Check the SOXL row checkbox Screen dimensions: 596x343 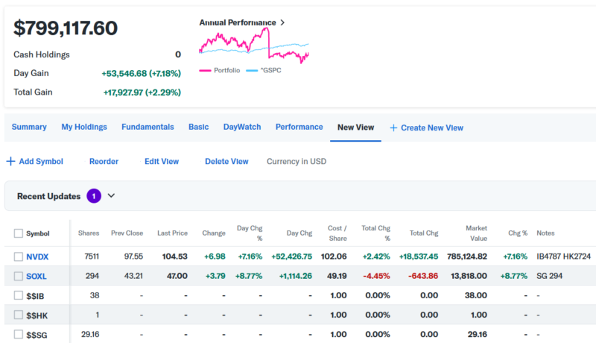point(19,276)
